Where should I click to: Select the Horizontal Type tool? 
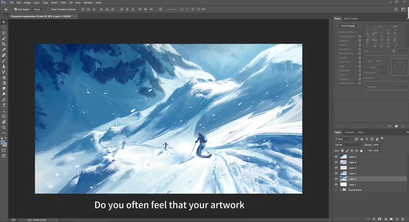coord(4,105)
